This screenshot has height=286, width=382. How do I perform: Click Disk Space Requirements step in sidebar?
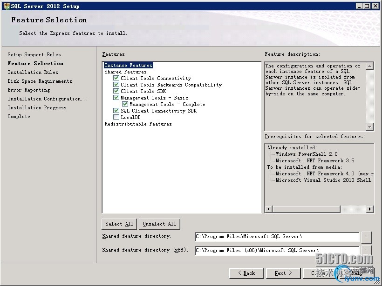(x=40, y=81)
